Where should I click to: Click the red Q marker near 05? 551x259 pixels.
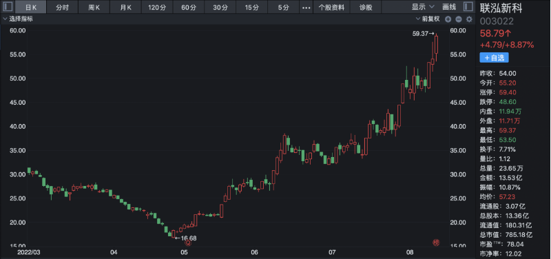pyautogui.click(x=188, y=242)
